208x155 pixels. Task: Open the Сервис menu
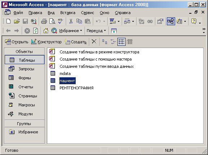coord(87,13)
